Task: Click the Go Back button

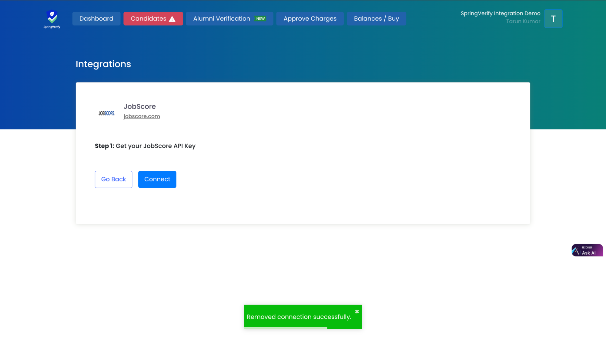Action: (113, 179)
